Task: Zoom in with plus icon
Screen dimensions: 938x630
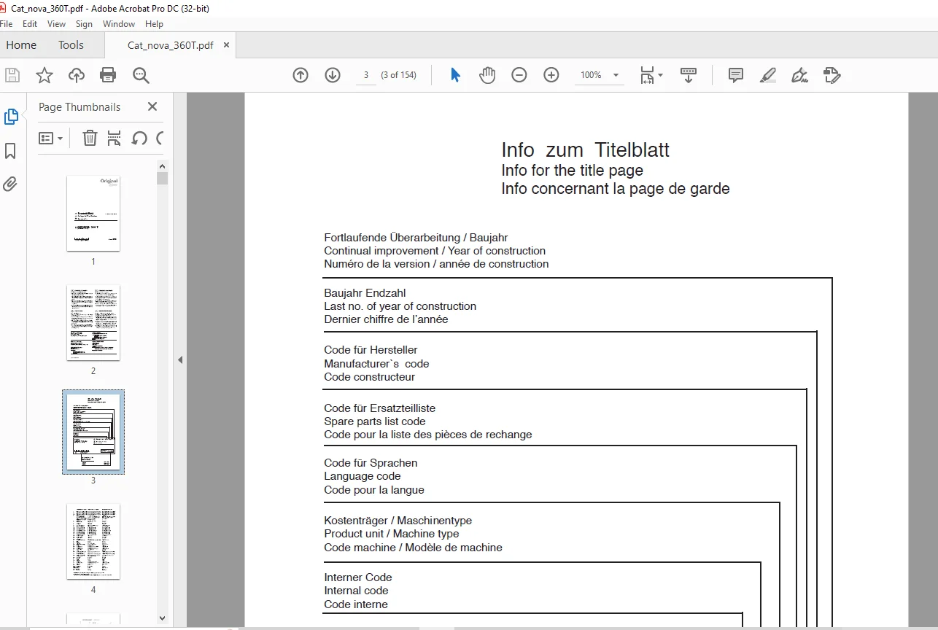Action: coord(551,75)
